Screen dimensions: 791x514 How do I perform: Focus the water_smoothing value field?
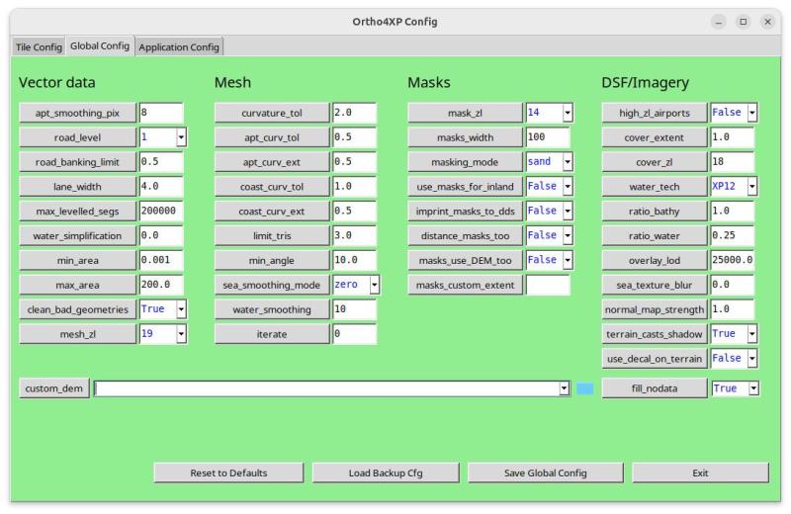(354, 309)
